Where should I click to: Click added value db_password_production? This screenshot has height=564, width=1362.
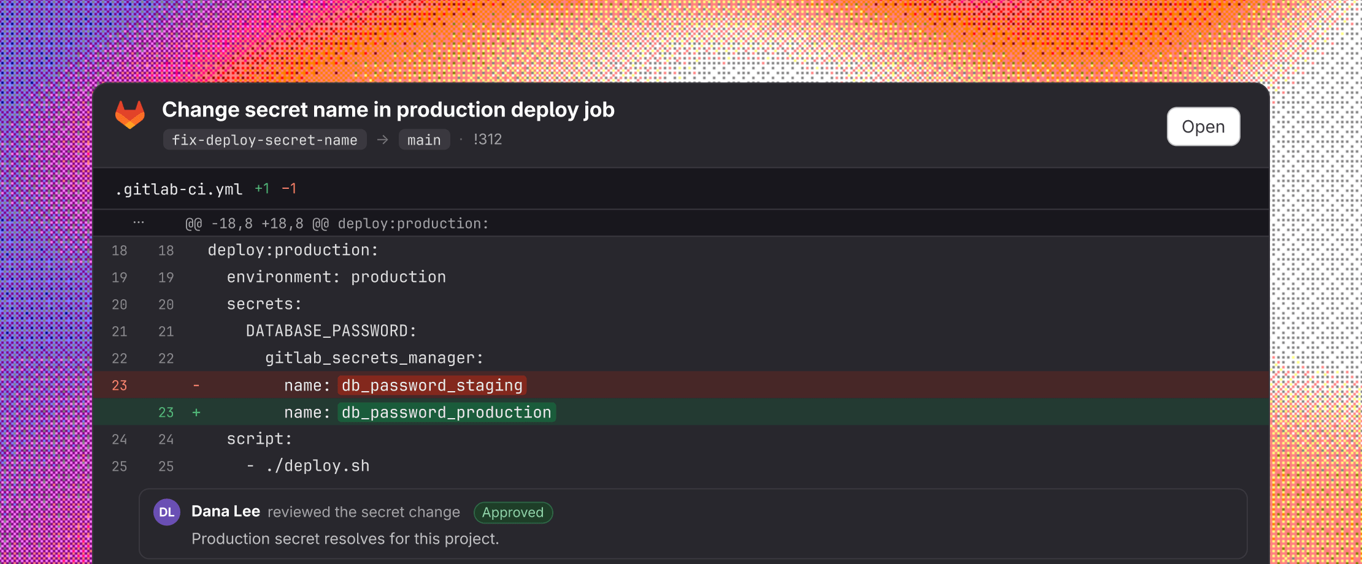(447, 413)
